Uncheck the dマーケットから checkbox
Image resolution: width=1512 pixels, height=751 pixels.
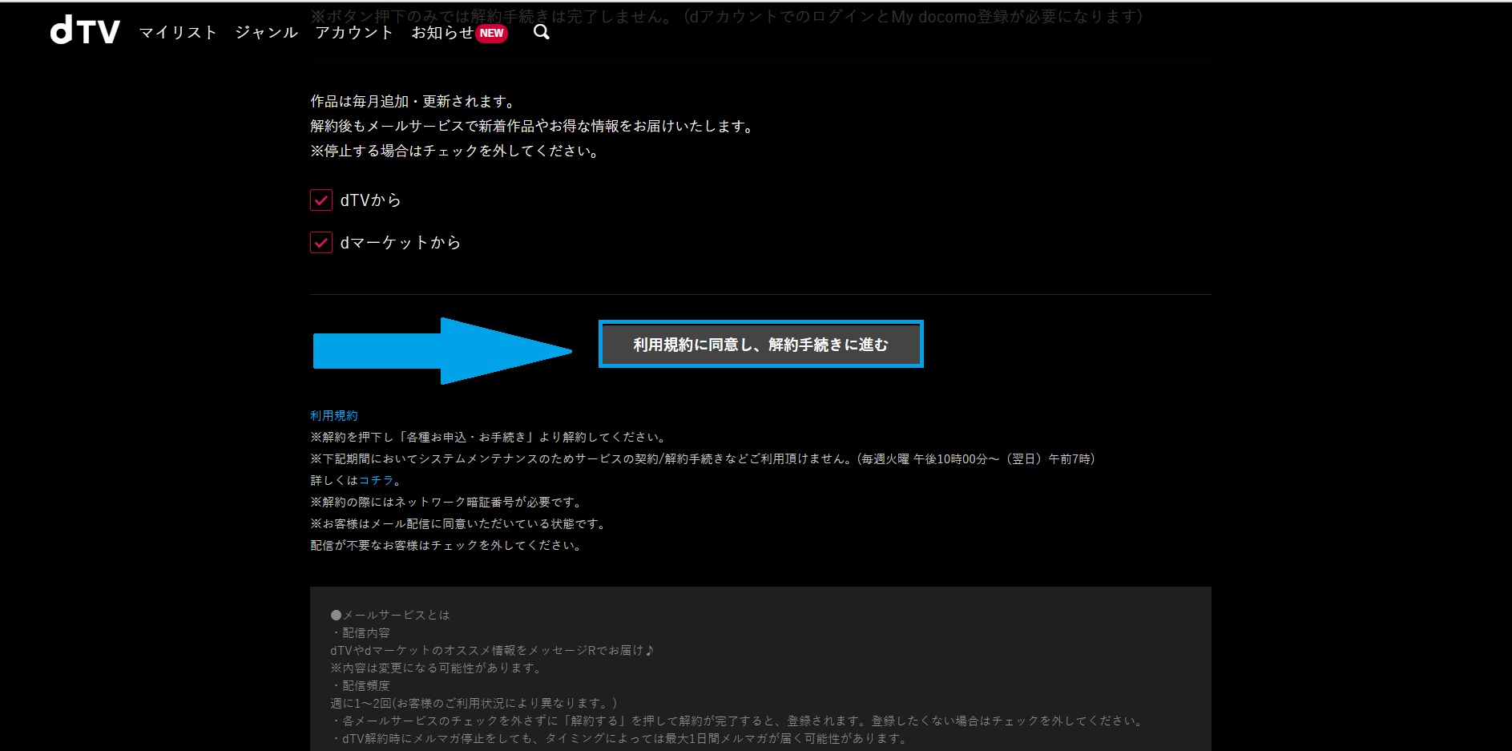[x=321, y=243]
